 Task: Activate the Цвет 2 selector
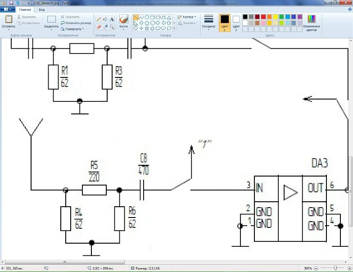[236, 22]
